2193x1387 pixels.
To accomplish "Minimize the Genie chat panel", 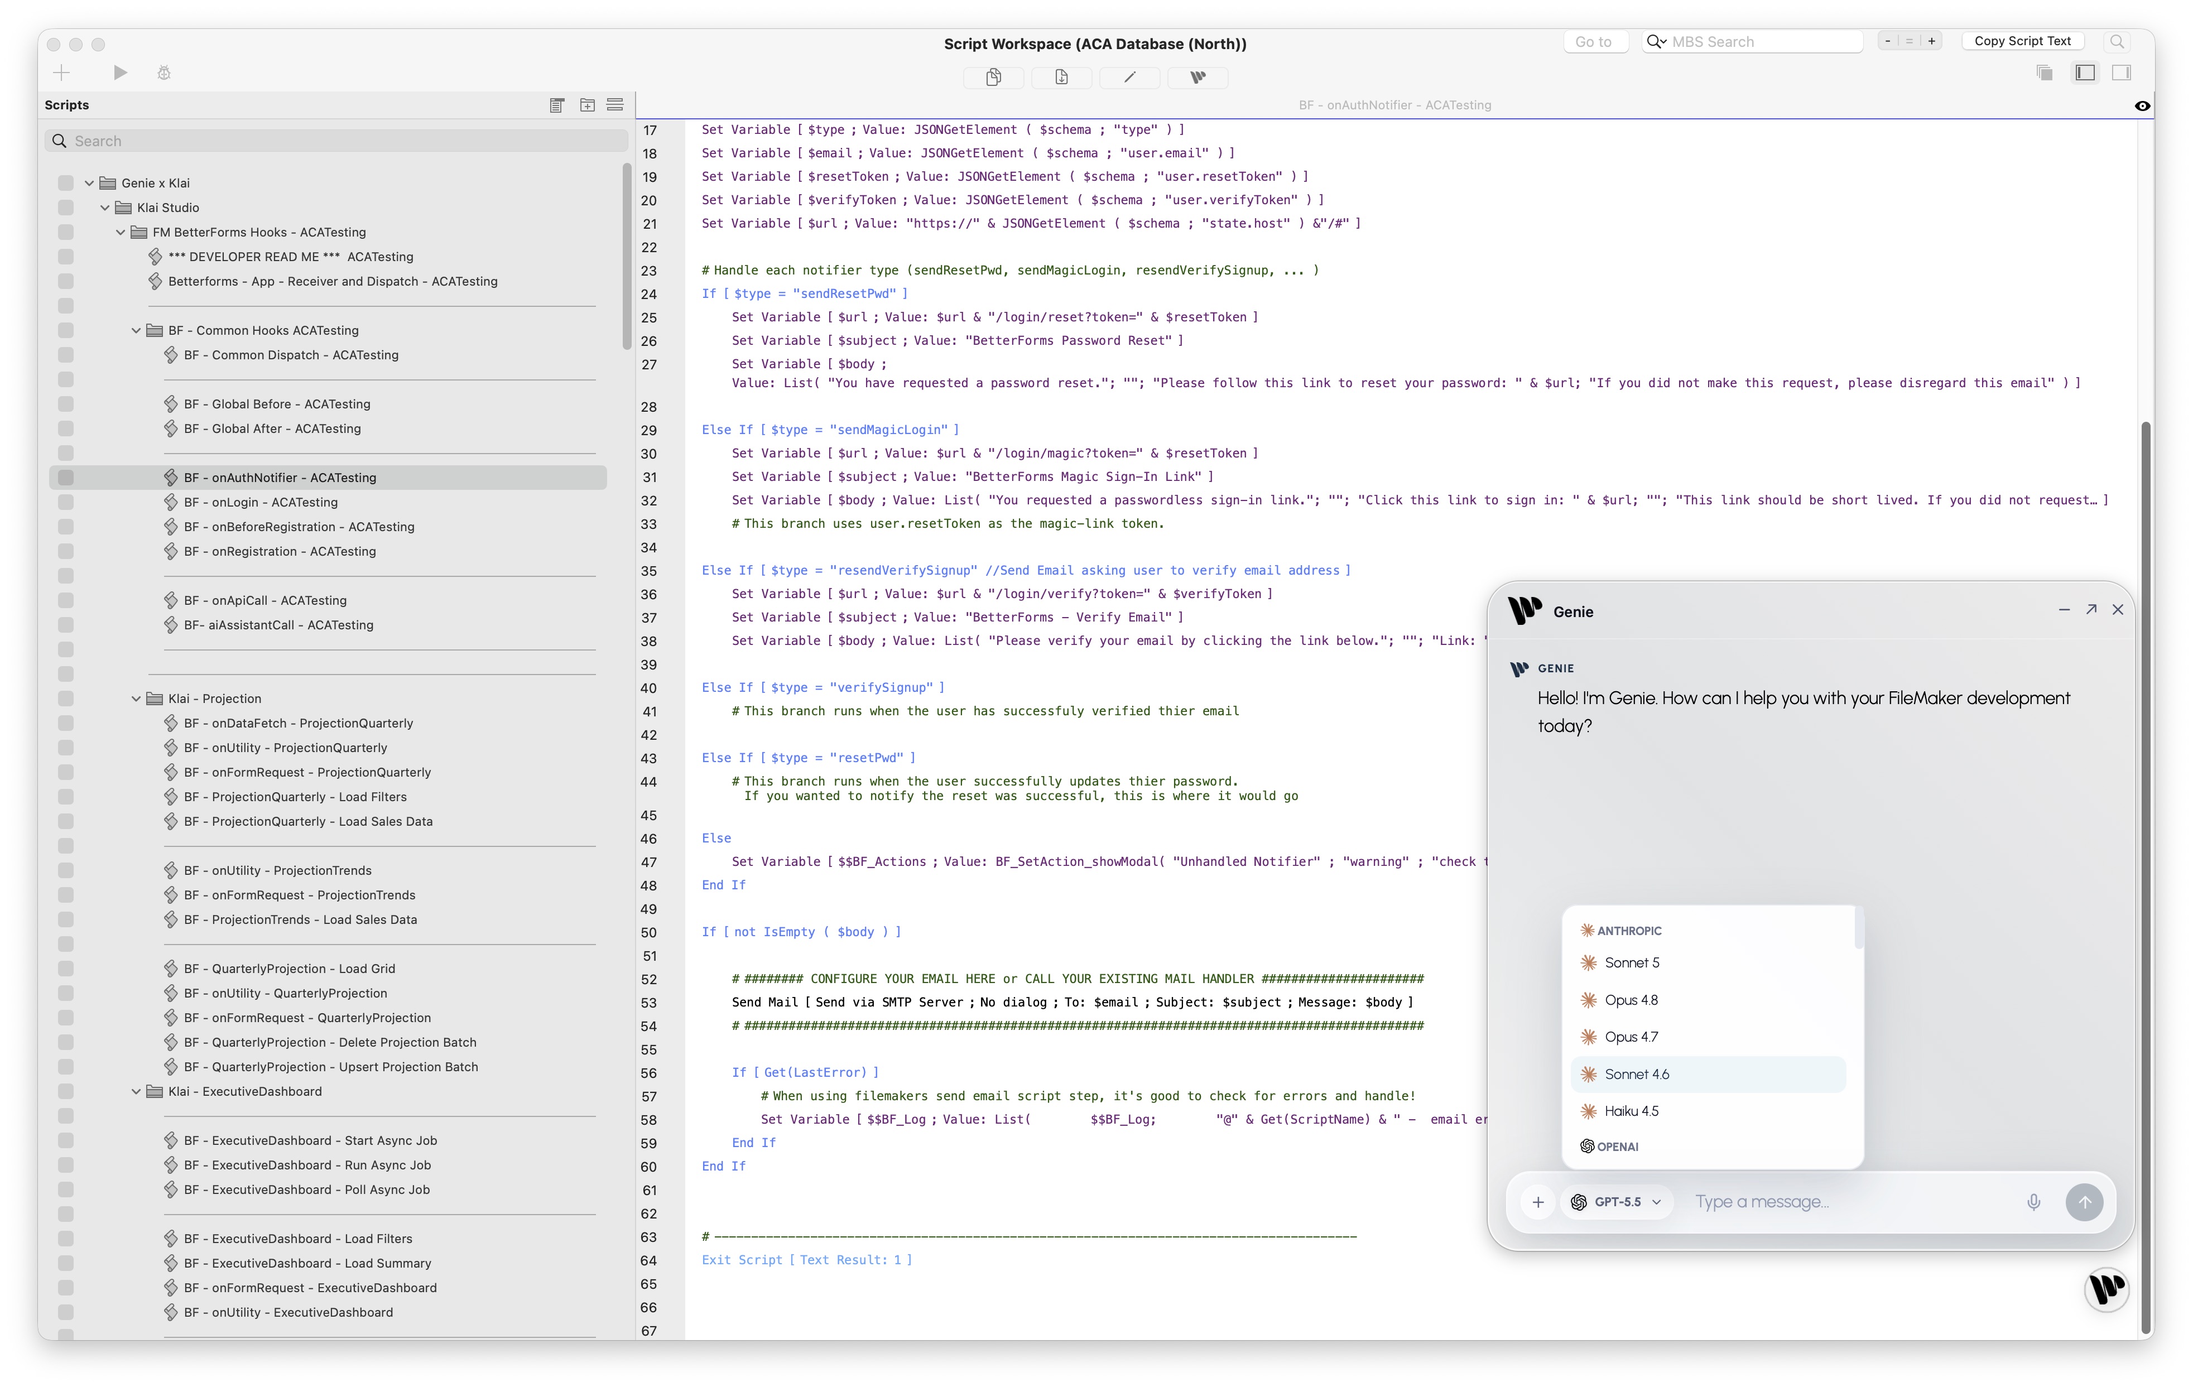I will (2064, 610).
